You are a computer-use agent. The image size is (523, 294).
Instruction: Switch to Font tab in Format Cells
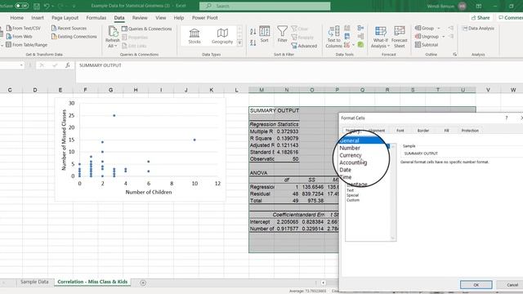click(400, 131)
